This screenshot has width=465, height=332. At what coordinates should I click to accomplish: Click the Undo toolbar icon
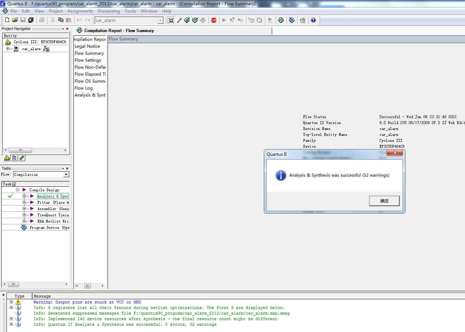[x=79, y=20]
